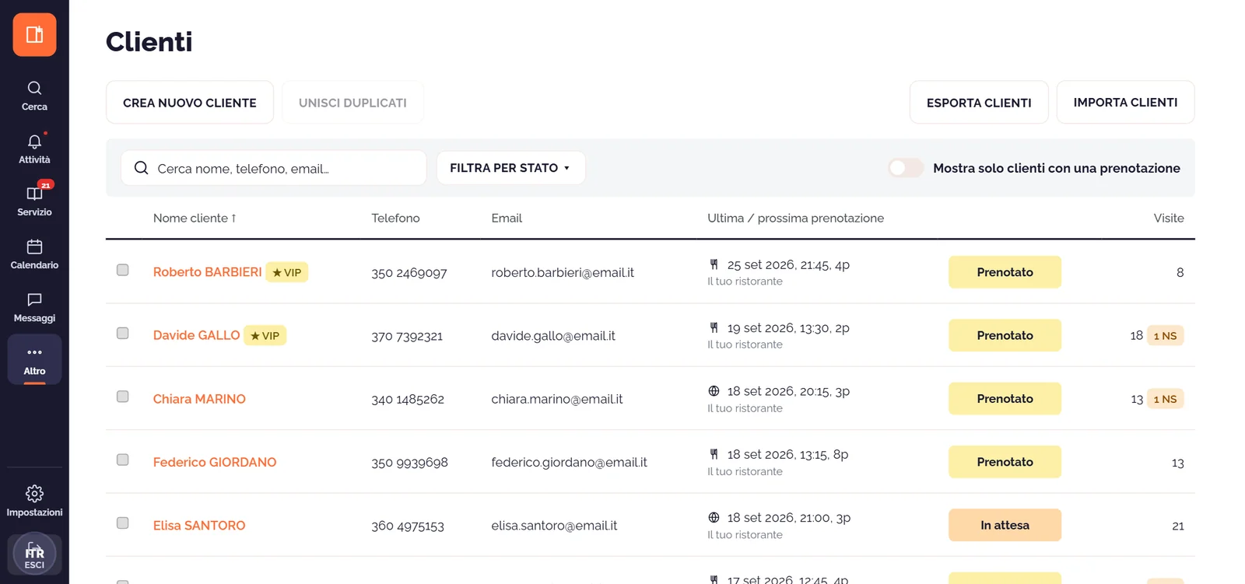Viewport: 1245px width, 584px height.
Task: Select checkbox for Federico Giordano
Action: point(122,460)
